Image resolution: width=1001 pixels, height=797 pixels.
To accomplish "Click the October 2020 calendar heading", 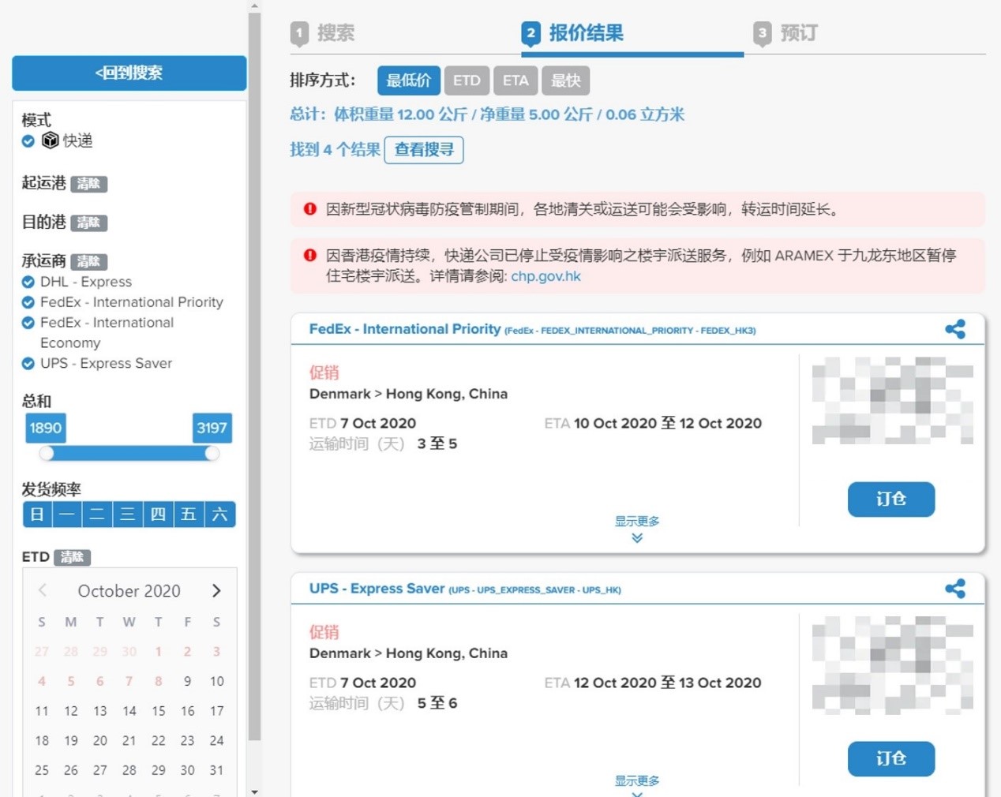I will click(129, 591).
